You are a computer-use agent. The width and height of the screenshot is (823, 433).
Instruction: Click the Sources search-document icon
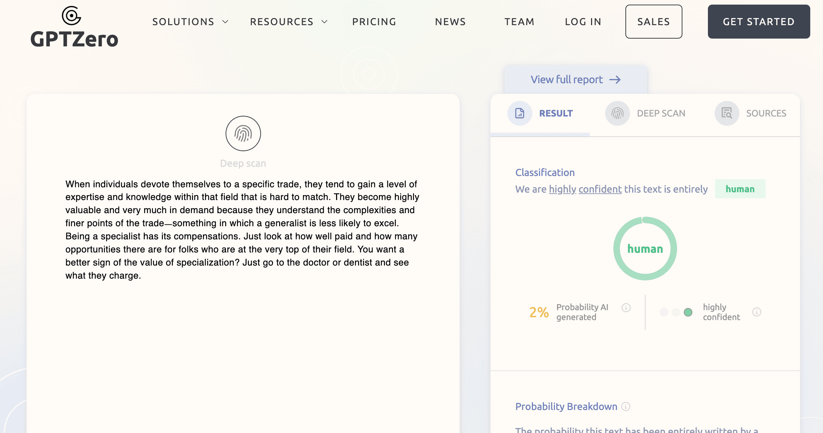[727, 113]
